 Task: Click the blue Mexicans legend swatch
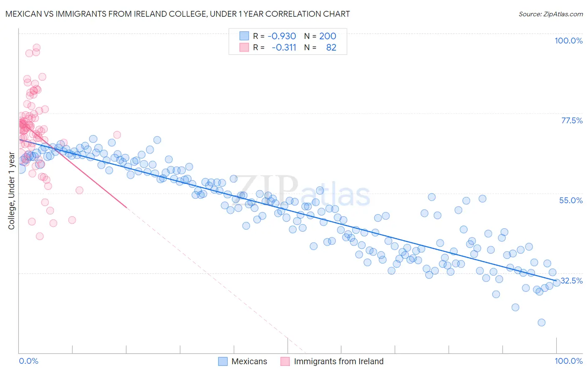click(x=223, y=361)
